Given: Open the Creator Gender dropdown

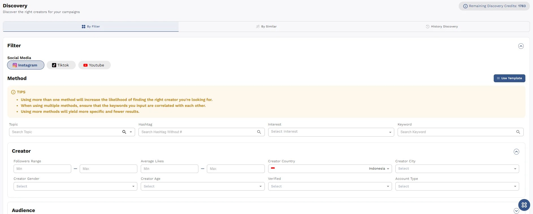Looking at the screenshot, I should pos(75,186).
